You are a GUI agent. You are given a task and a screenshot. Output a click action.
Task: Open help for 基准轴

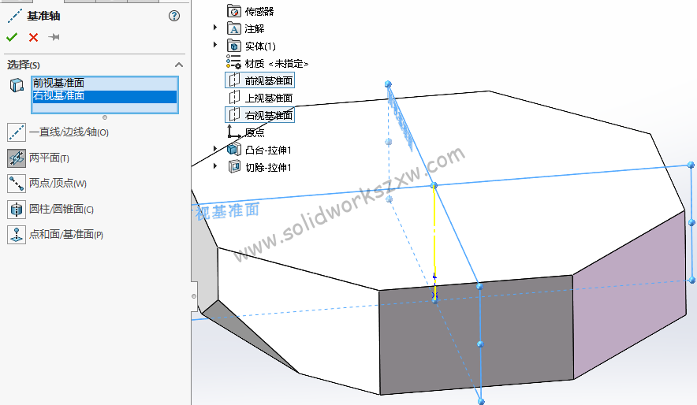[x=174, y=16]
